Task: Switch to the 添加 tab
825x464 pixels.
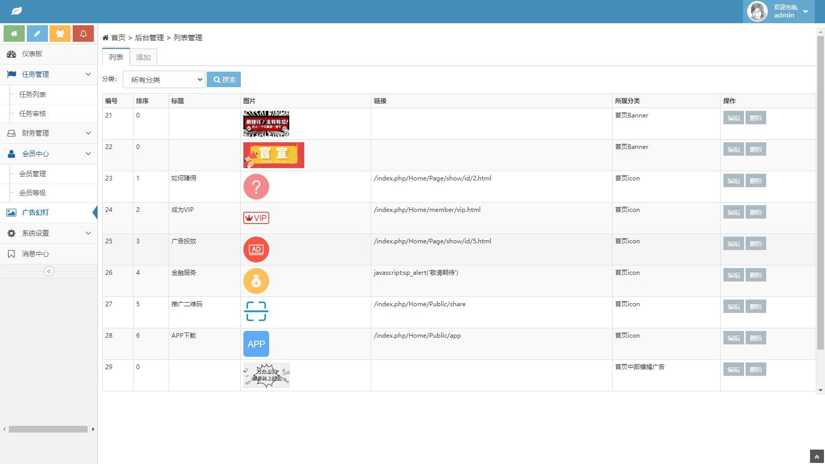Action: coord(143,57)
